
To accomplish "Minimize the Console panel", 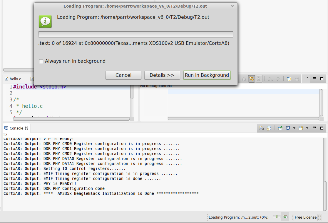I will coord(314,127).
